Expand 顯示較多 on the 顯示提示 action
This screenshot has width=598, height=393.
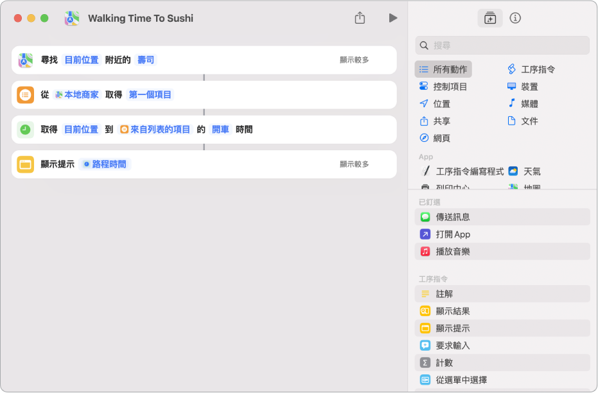(354, 164)
